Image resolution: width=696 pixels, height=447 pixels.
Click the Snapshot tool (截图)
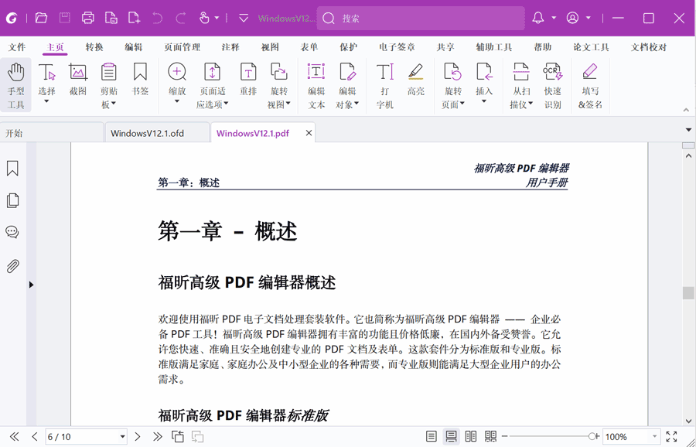77,80
